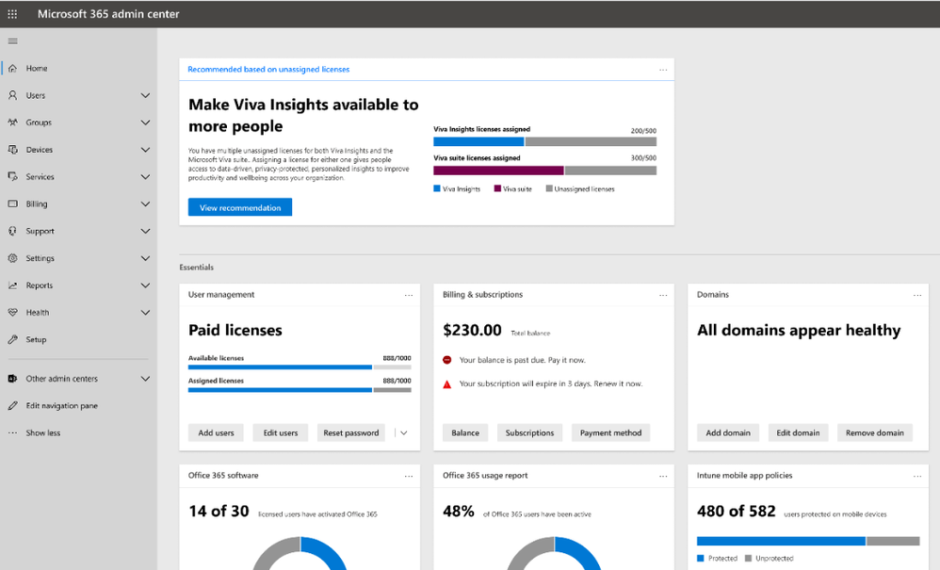This screenshot has height=570, width=940.
Task: Click the Balance button
Action: [465, 432]
